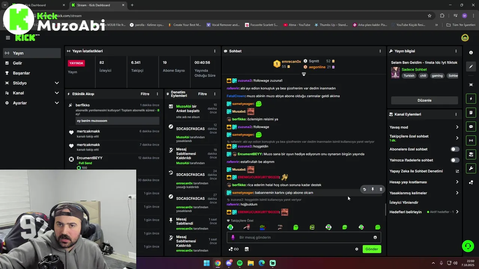Focus the Bir mesaj gönderin input
This screenshot has height=269, width=479.
pos(304,237)
